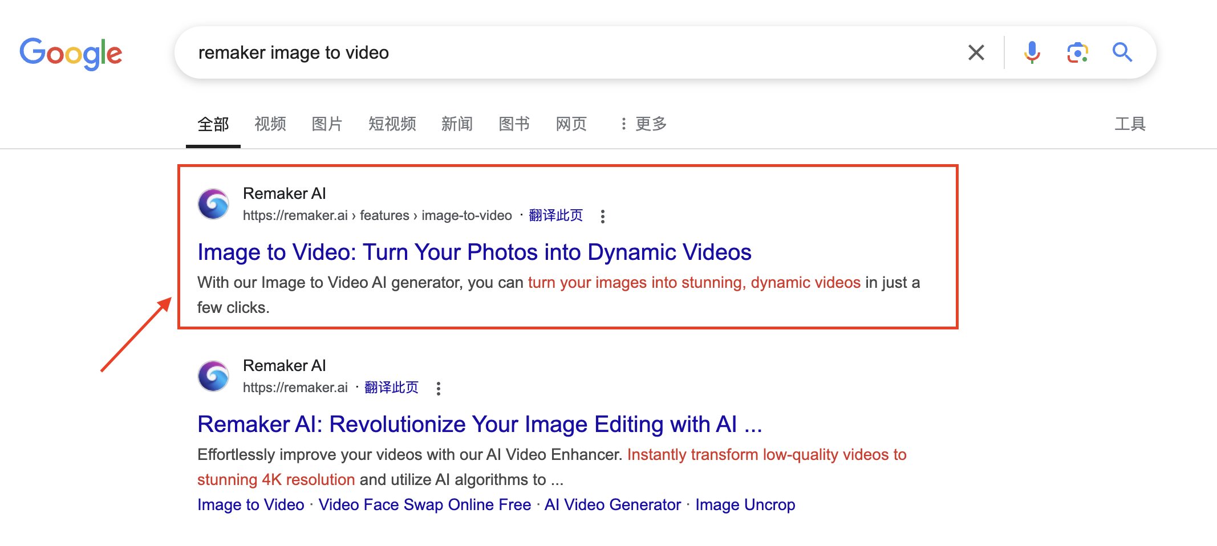Image resolution: width=1217 pixels, height=546 pixels.
Task: Click 翻译此页 for image-to-video result
Action: coord(556,215)
